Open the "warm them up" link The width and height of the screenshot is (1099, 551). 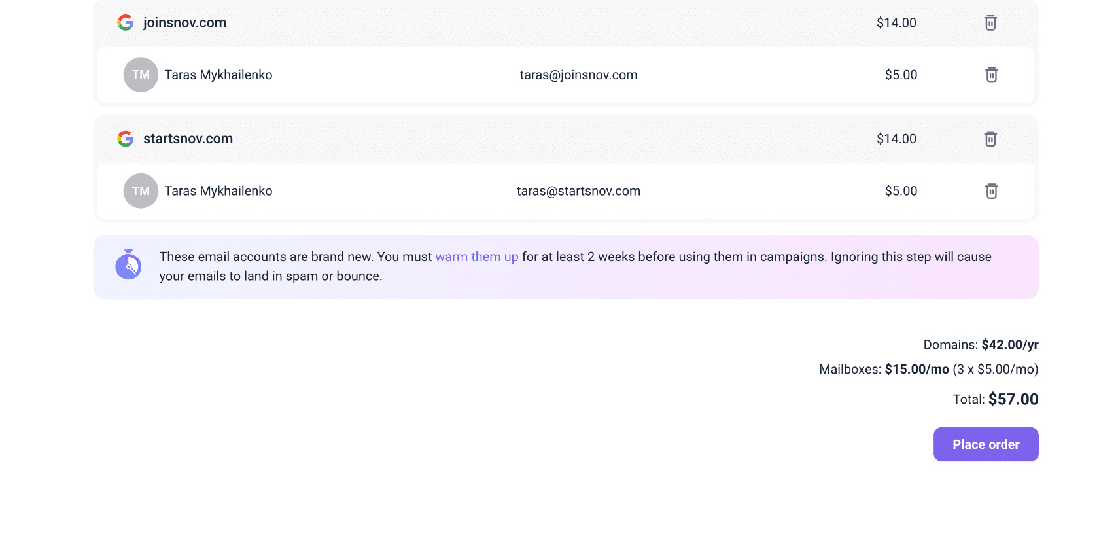pyautogui.click(x=476, y=257)
